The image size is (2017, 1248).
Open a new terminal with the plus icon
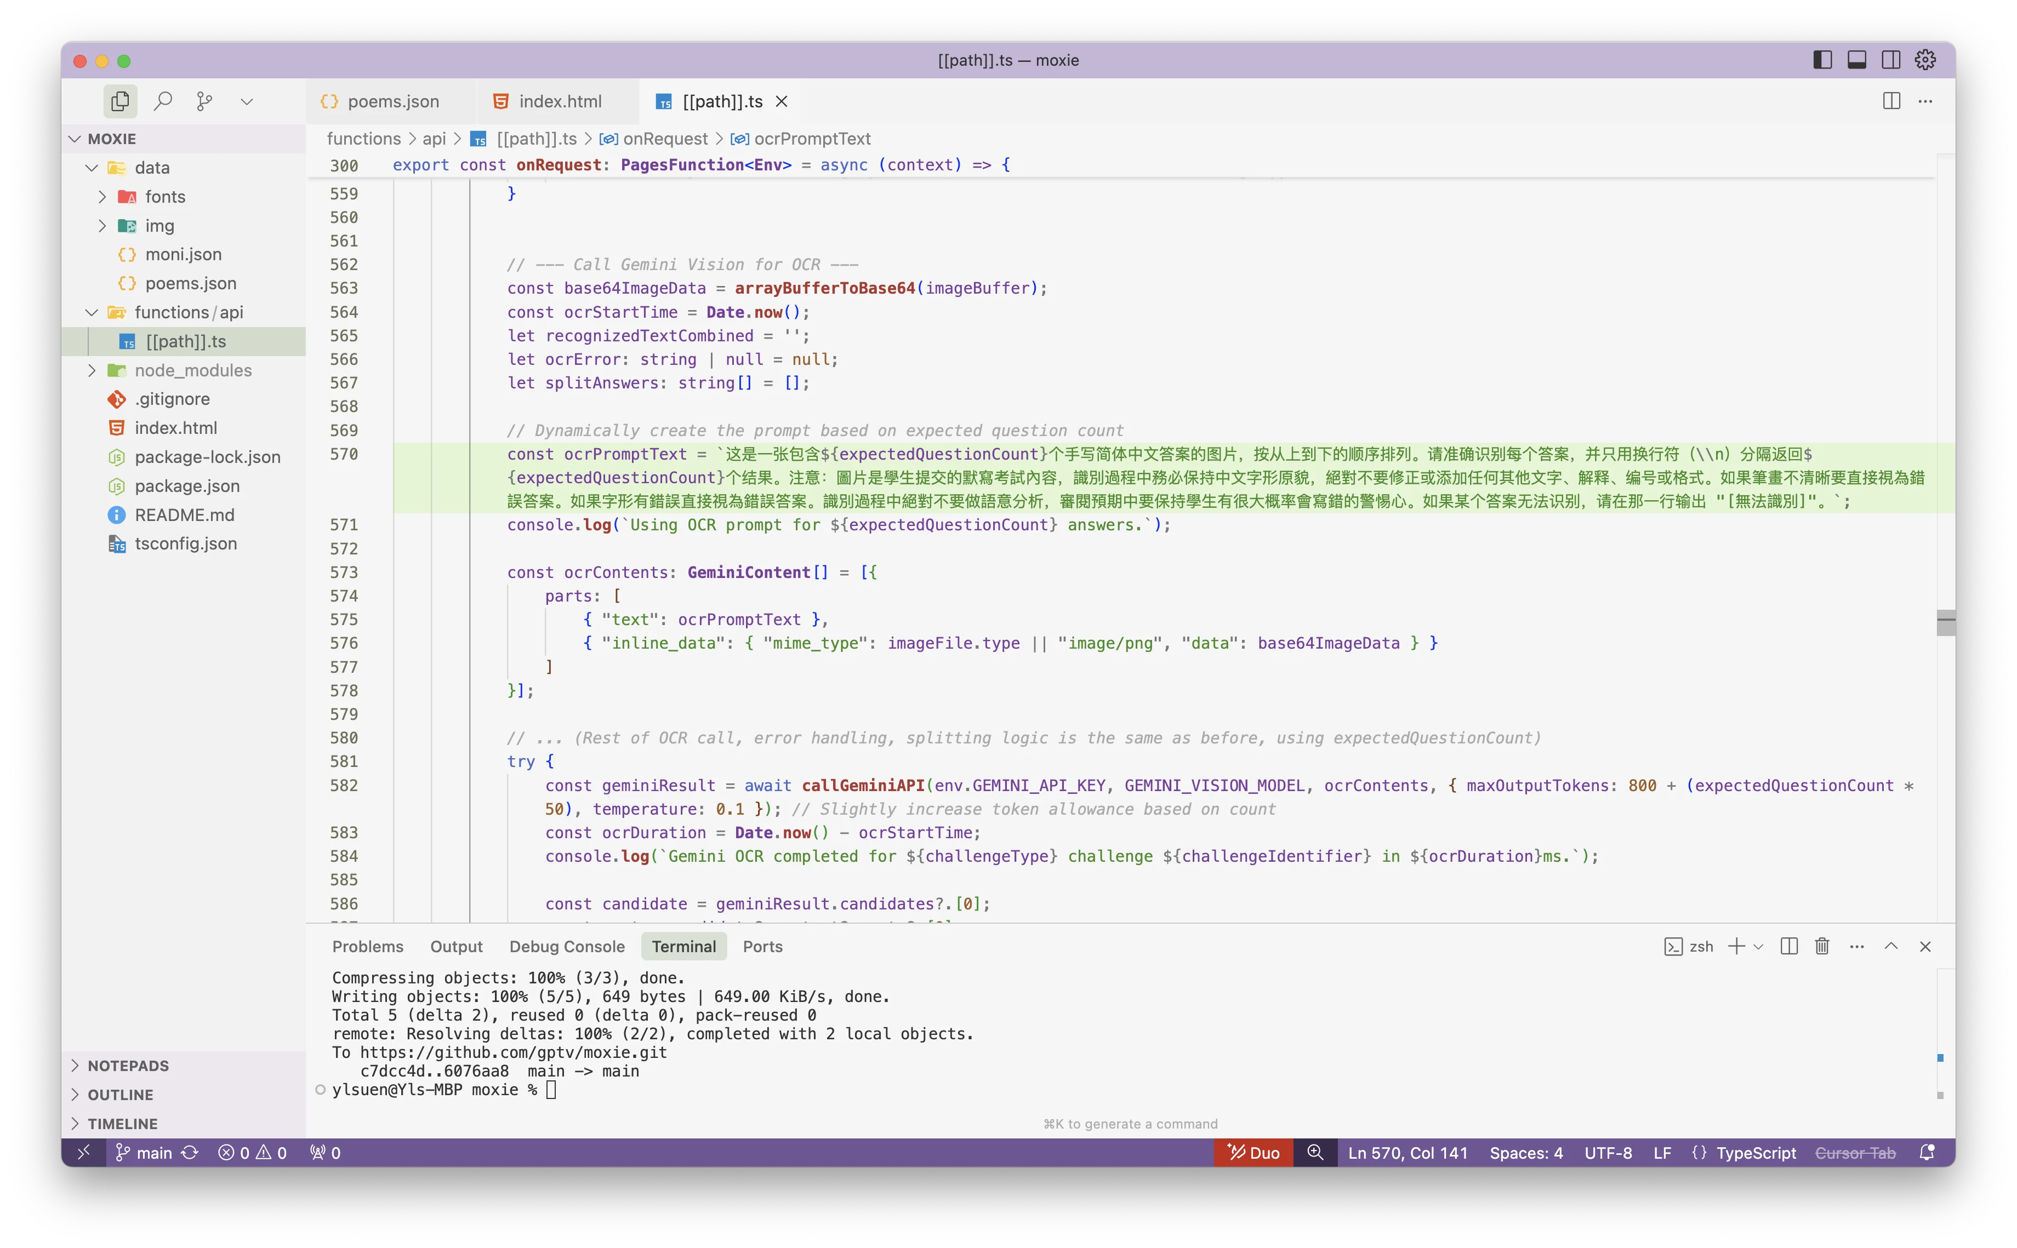point(1736,946)
